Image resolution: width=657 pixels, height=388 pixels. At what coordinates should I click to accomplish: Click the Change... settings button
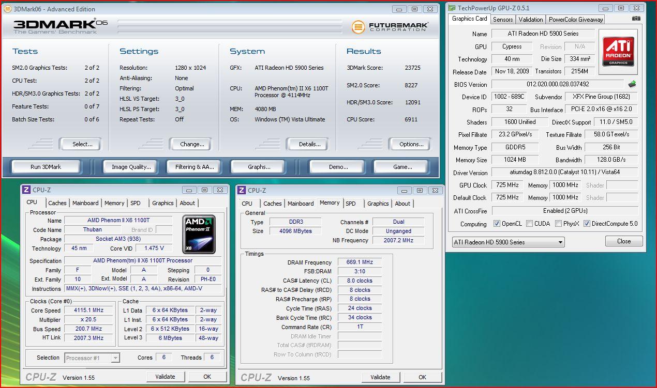(x=192, y=144)
